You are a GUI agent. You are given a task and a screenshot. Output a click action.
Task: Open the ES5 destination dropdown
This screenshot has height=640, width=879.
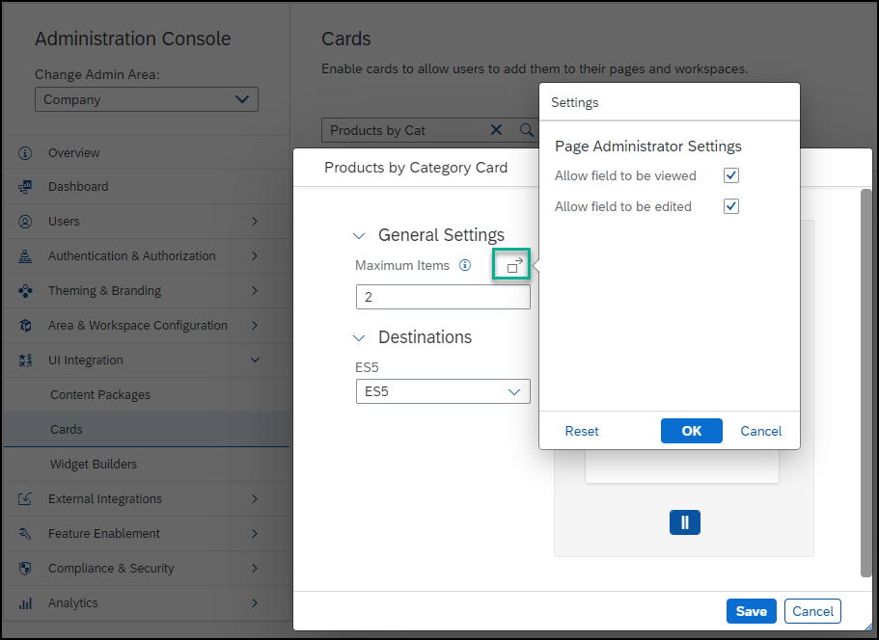(443, 391)
